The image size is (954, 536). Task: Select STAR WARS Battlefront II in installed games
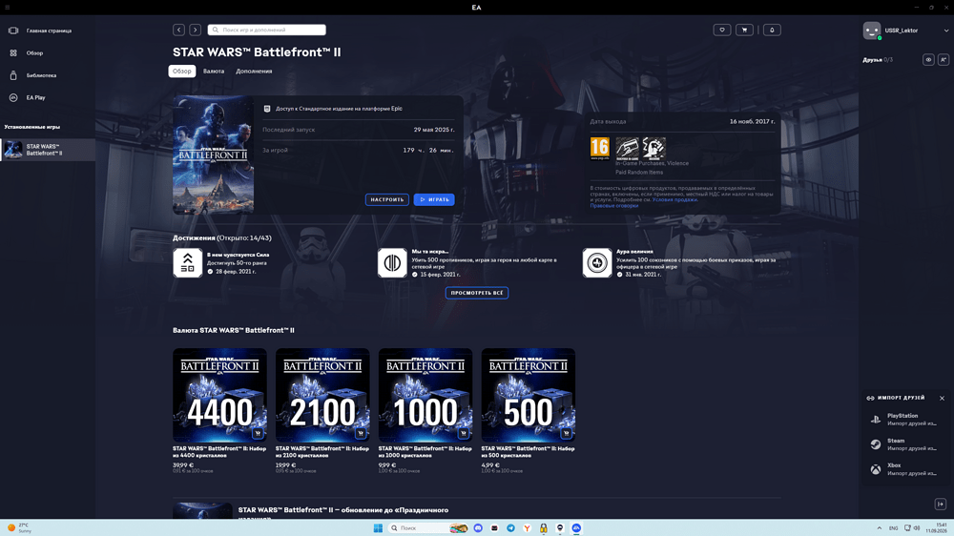tap(48, 150)
